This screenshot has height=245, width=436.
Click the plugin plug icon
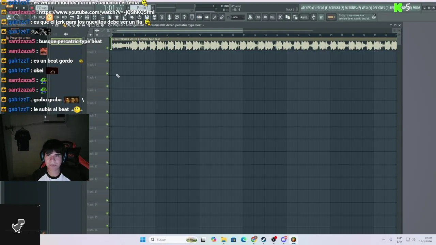[x=117, y=17]
